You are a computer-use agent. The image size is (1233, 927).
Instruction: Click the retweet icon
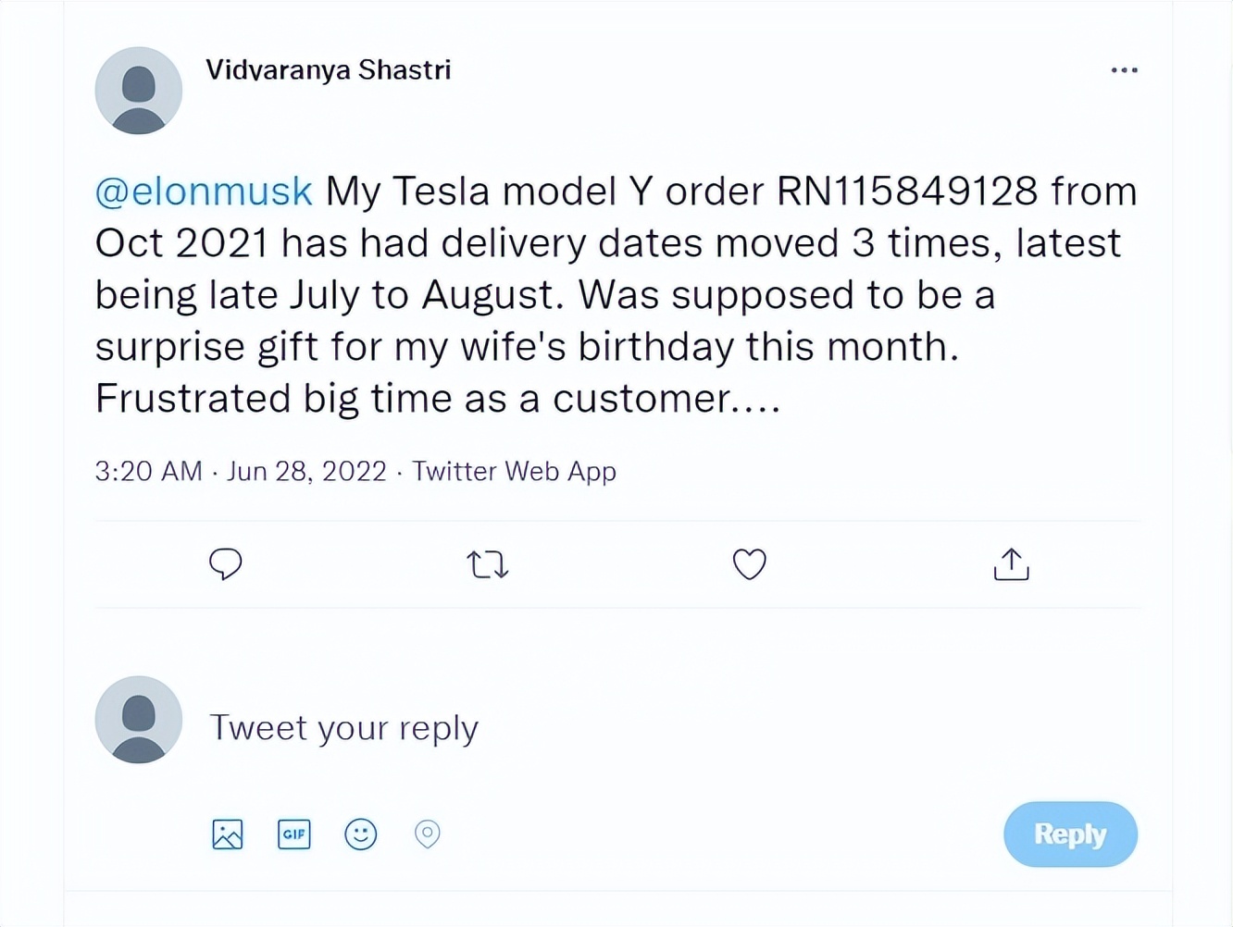click(x=487, y=564)
